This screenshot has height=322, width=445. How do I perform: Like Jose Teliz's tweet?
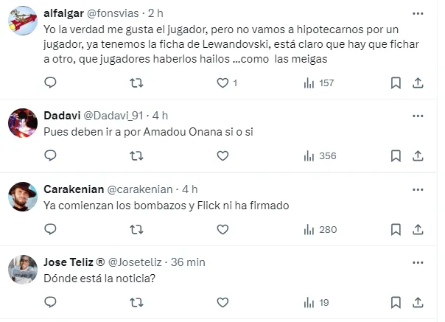click(222, 301)
